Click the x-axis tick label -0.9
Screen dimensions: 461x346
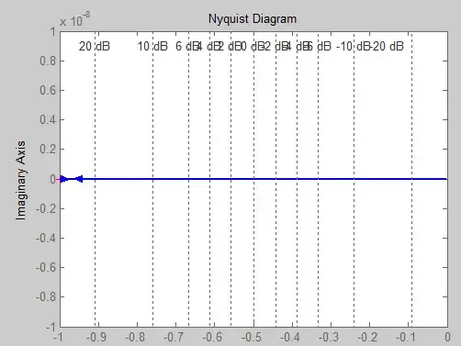pyautogui.click(x=96, y=337)
